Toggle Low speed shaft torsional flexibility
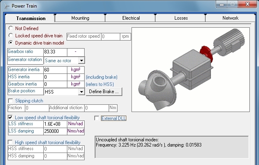 [10, 117]
